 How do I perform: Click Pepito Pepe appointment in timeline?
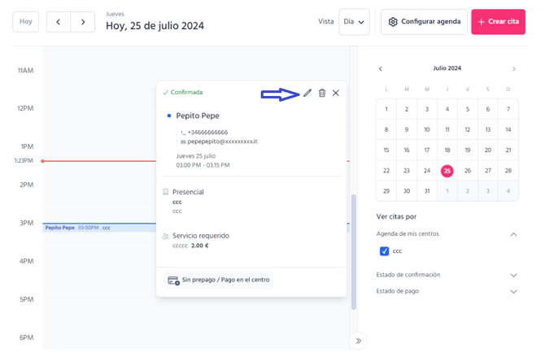point(98,228)
